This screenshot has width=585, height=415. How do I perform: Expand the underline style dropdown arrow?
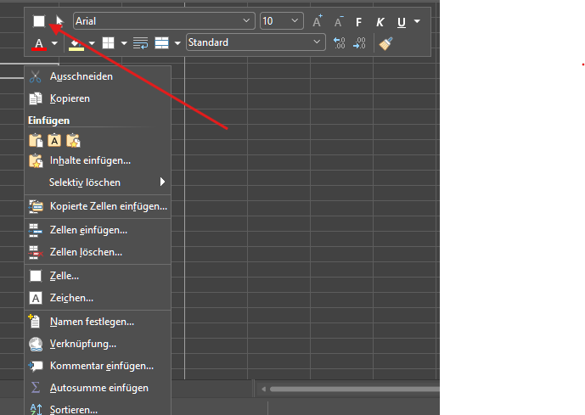click(417, 21)
